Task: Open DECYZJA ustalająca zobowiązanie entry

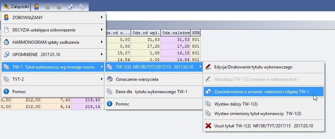Action: (54, 30)
